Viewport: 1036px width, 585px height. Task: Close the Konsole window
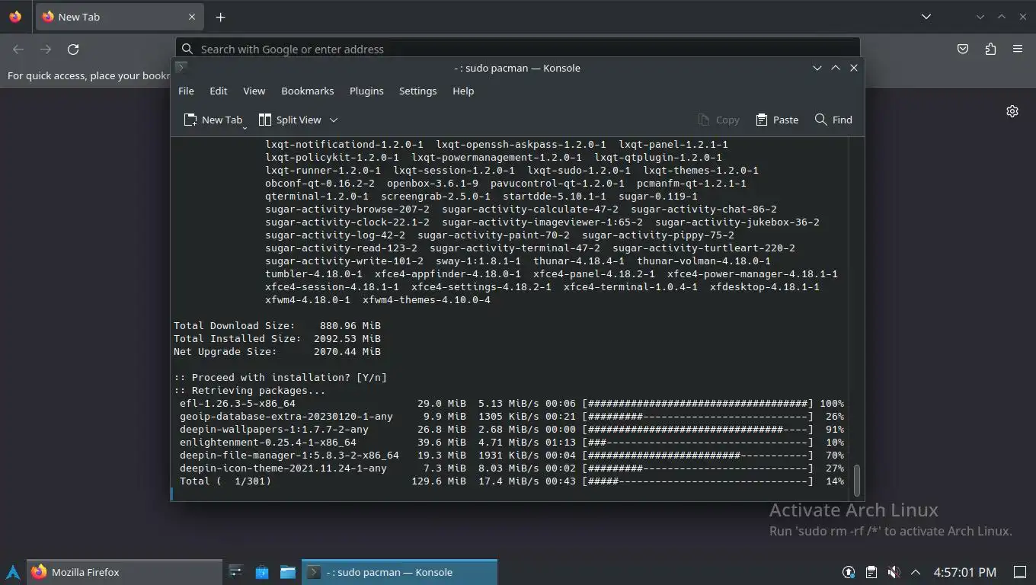(854, 68)
